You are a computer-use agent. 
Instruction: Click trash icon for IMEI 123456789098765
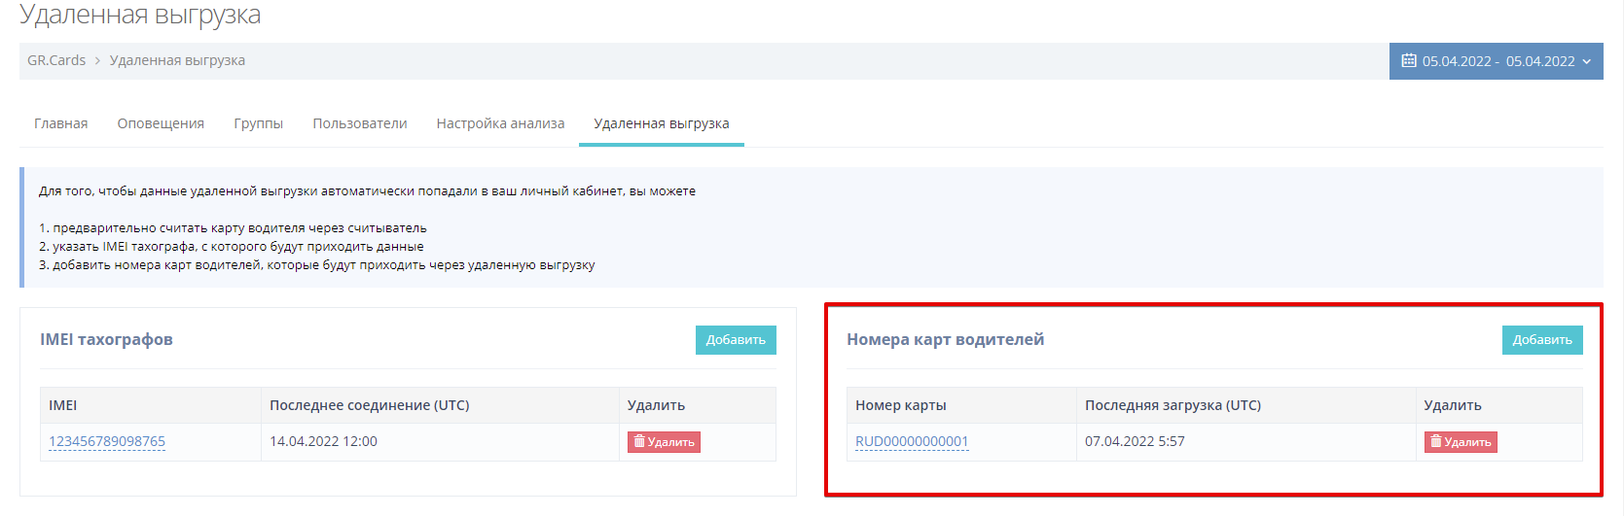(x=639, y=442)
